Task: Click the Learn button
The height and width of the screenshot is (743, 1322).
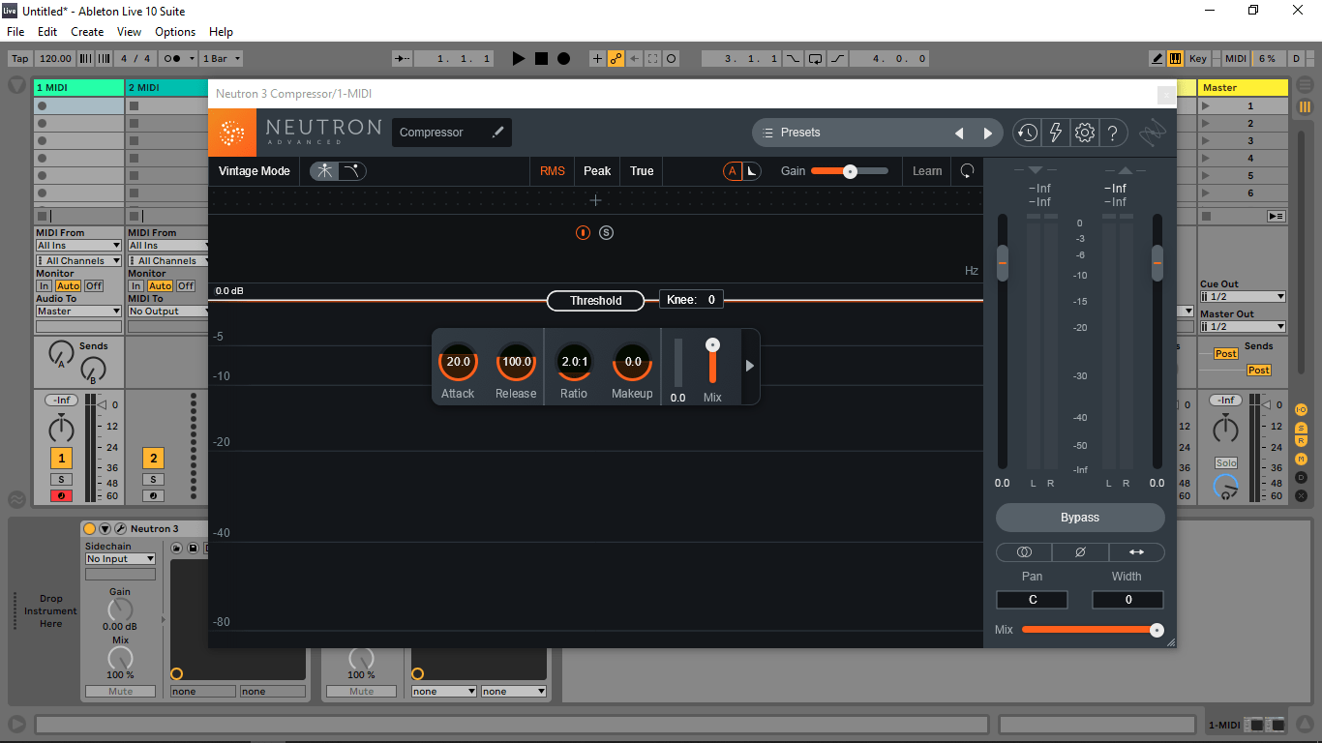Action: (x=927, y=171)
